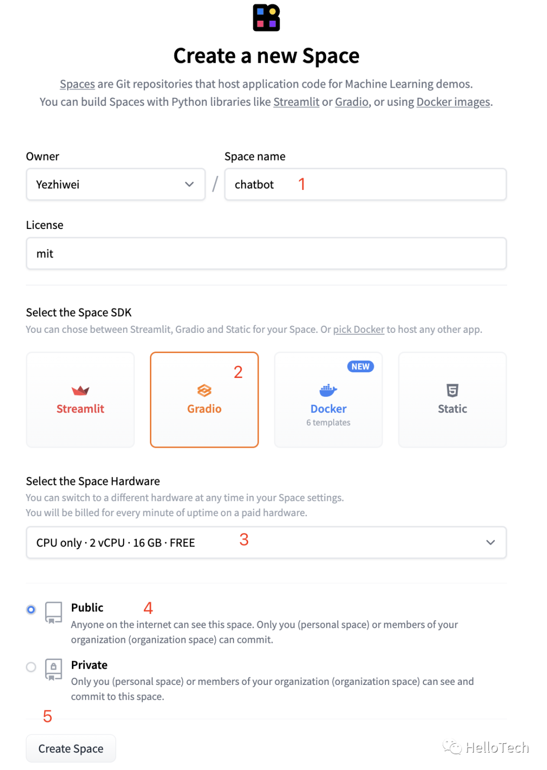Select the Public visibility radio button
547x770 pixels.
[31, 609]
